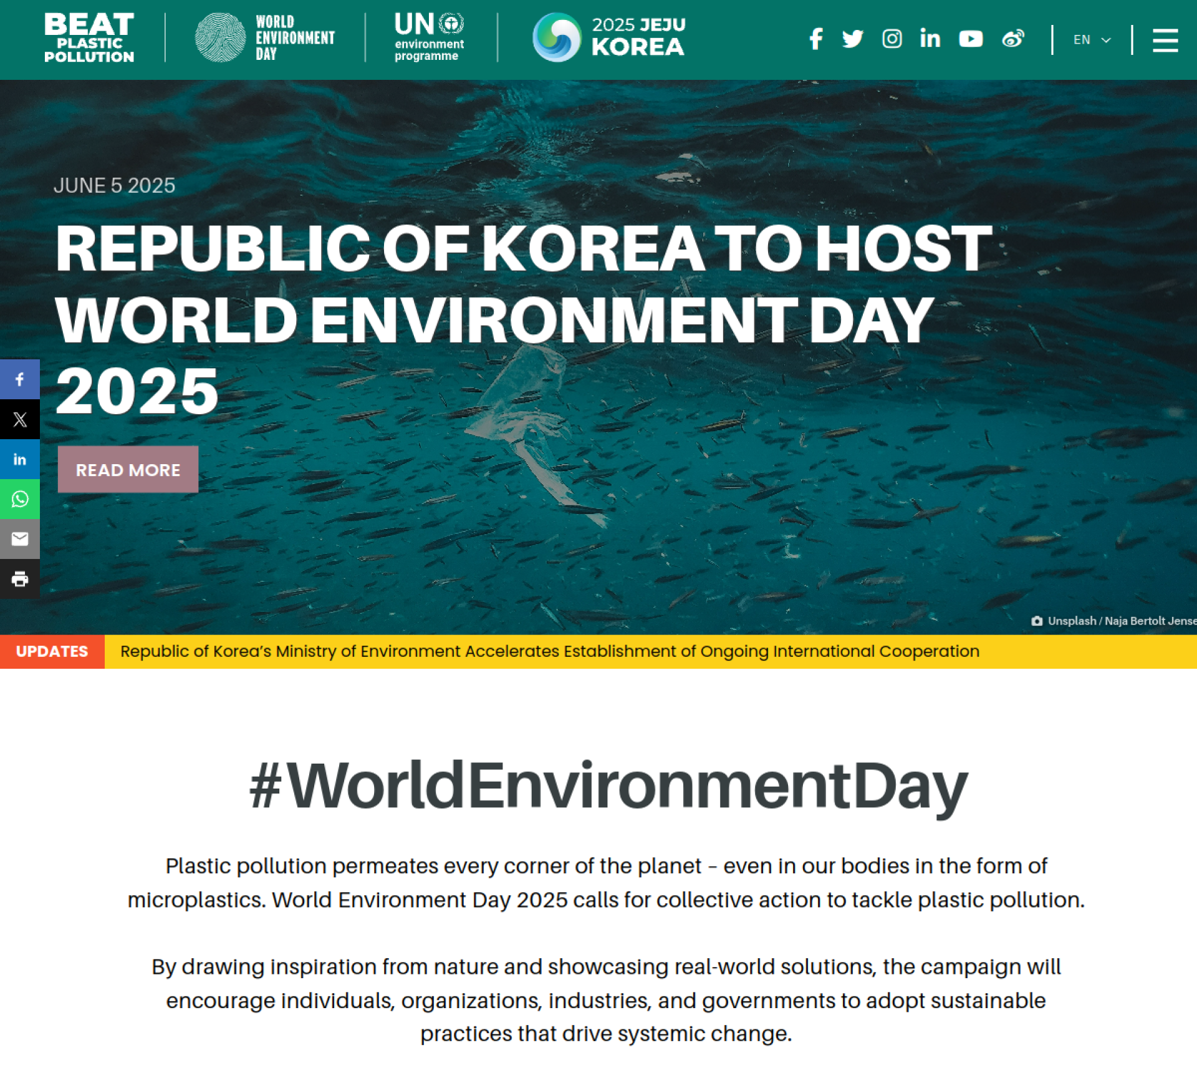Image resolution: width=1197 pixels, height=1078 pixels.
Task: Open the hamburger menu
Action: 1165,40
